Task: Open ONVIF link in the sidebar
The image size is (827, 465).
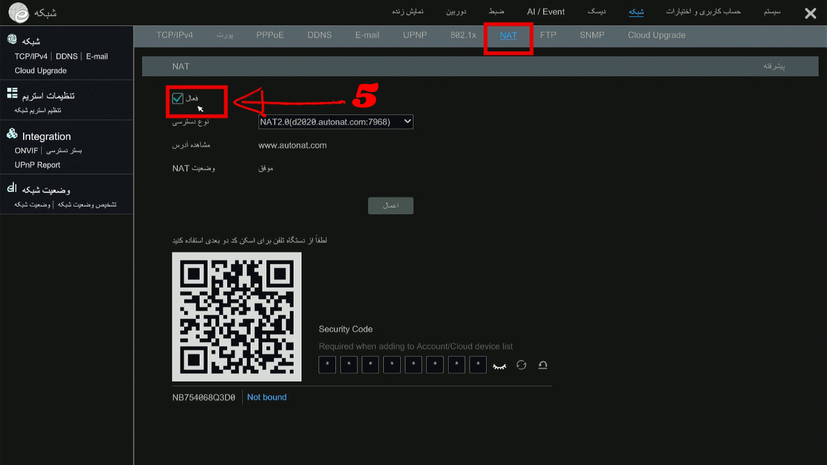Action: (x=27, y=150)
